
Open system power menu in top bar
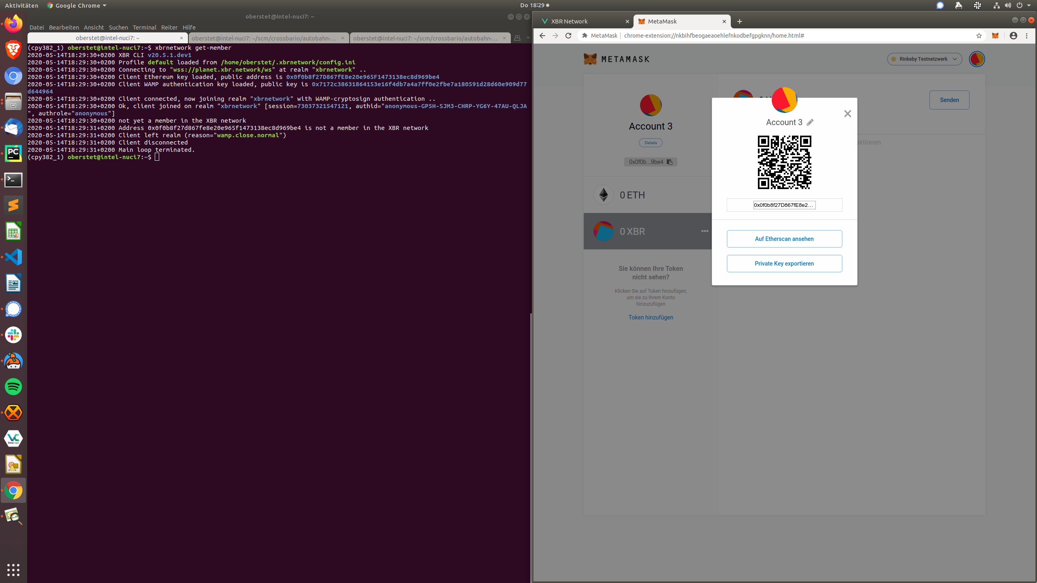(x=1023, y=5)
